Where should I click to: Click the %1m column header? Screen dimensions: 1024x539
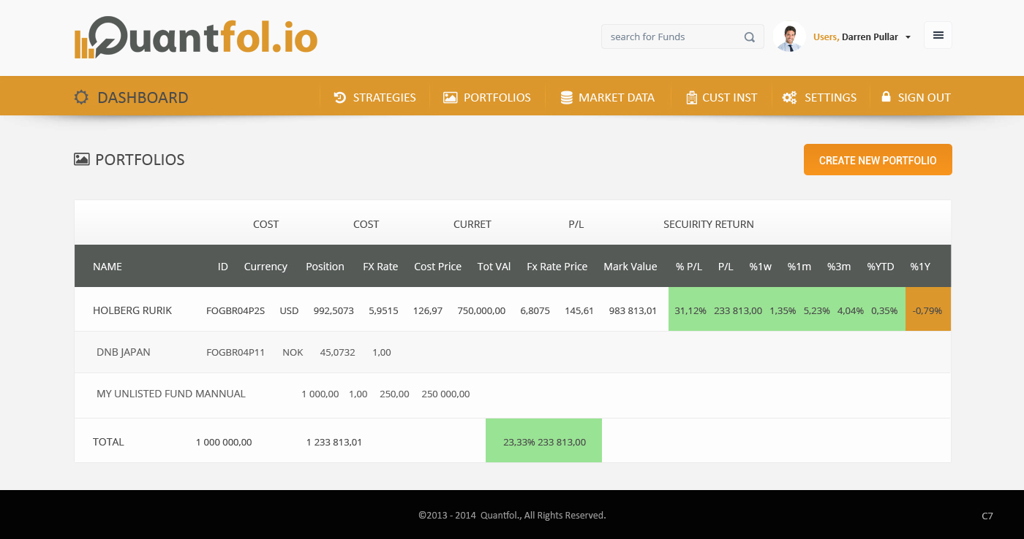799,267
